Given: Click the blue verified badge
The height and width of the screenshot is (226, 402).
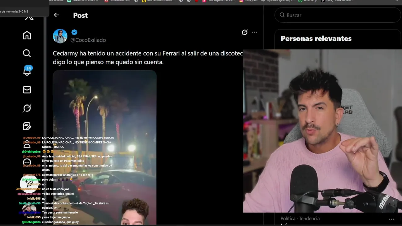Looking at the screenshot, I should 74,32.
